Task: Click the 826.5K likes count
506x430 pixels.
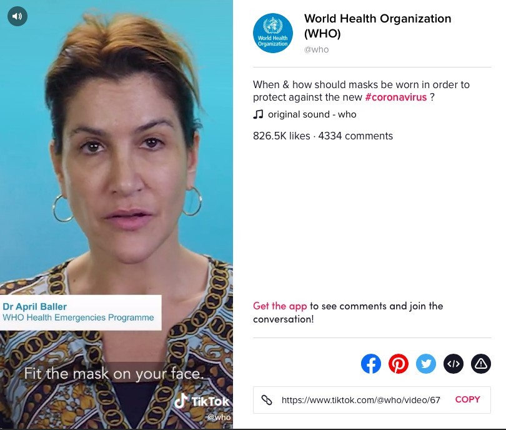Action: pos(281,136)
